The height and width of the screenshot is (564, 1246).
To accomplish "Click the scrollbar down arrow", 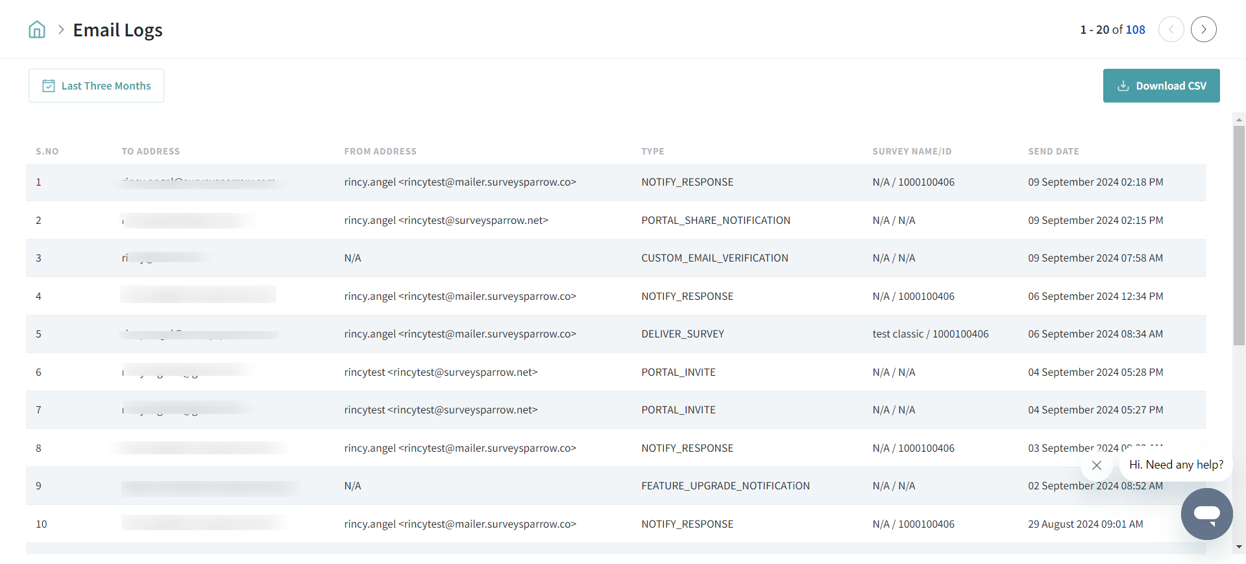I will point(1239,546).
